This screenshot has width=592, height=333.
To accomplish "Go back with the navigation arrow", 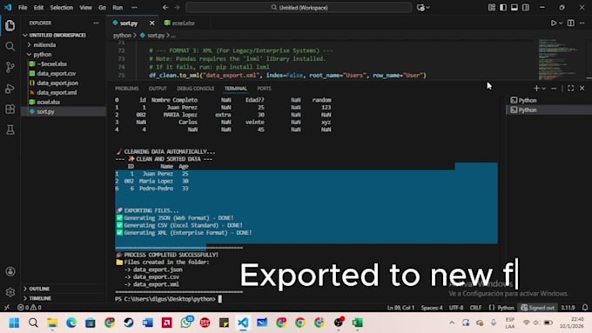I will (x=165, y=8).
